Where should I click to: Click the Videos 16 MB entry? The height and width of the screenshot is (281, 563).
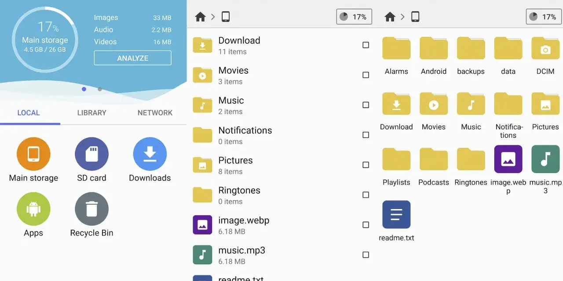tap(132, 42)
